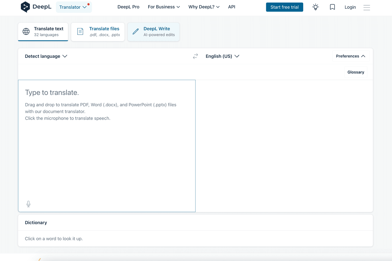Click into the Type to translate field
This screenshot has width=392, height=261.
tap(107, 146)
